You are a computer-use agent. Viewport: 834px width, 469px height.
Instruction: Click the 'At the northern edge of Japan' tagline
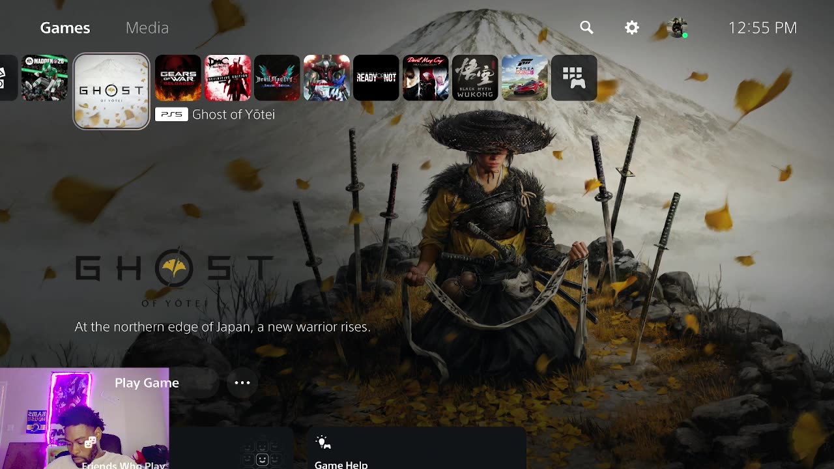click(x=222, y=327)
